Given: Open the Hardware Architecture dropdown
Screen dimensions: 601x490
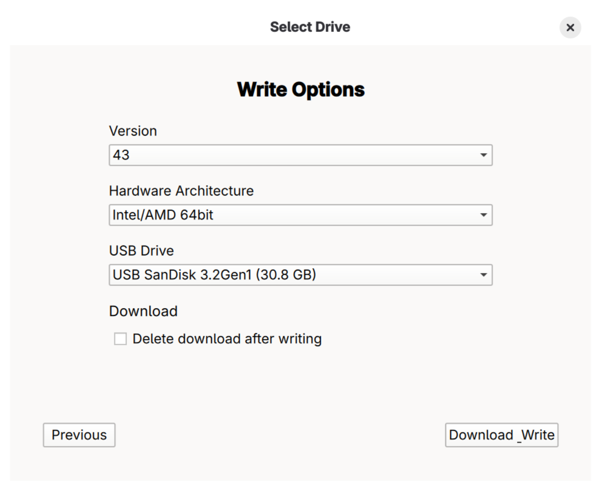Looking at the screenshot, I should coord(300,215).
